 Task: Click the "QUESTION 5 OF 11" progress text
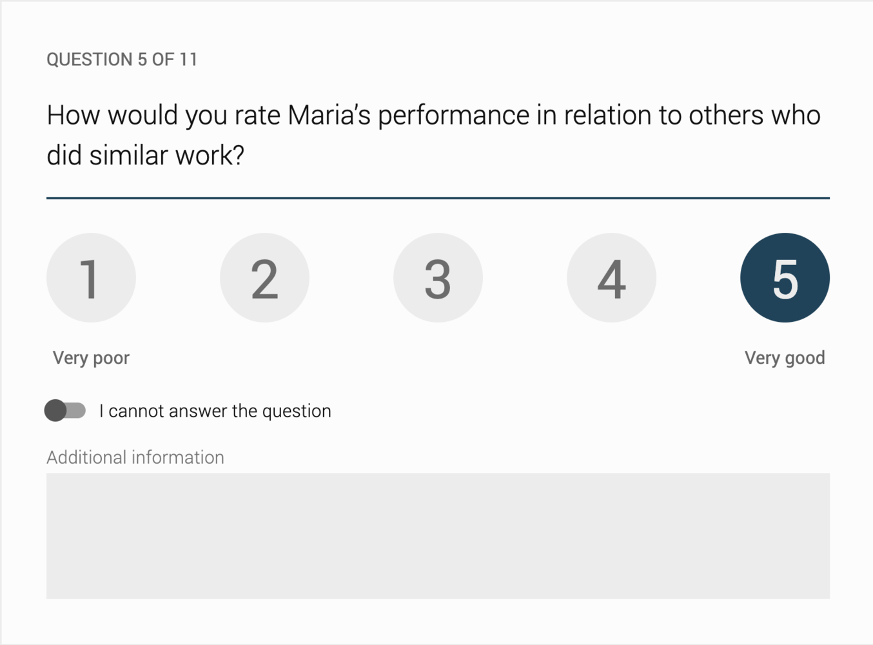tap(122, 59)
